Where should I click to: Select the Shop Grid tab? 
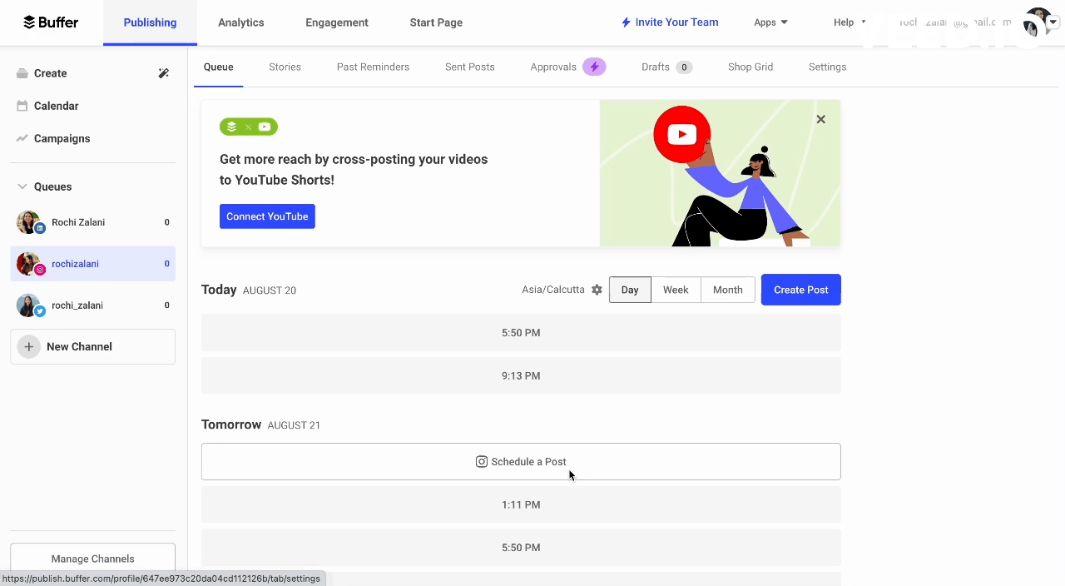click(x=750, y=67)
